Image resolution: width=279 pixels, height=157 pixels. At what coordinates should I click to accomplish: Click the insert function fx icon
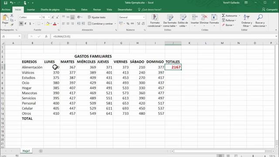(46, 37)
